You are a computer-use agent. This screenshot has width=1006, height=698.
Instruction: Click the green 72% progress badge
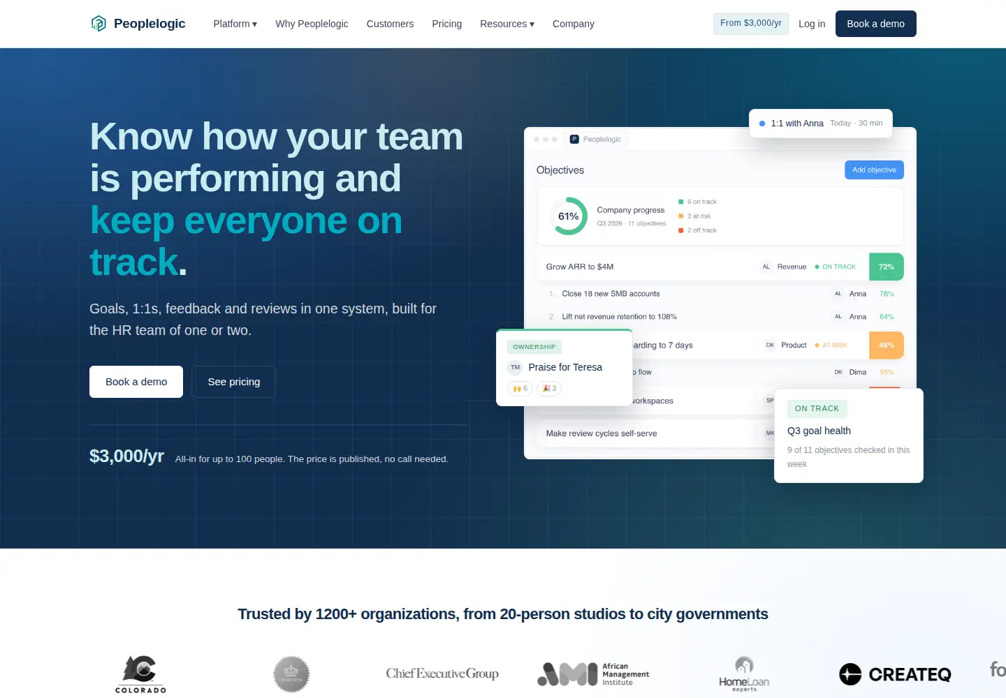887,267
